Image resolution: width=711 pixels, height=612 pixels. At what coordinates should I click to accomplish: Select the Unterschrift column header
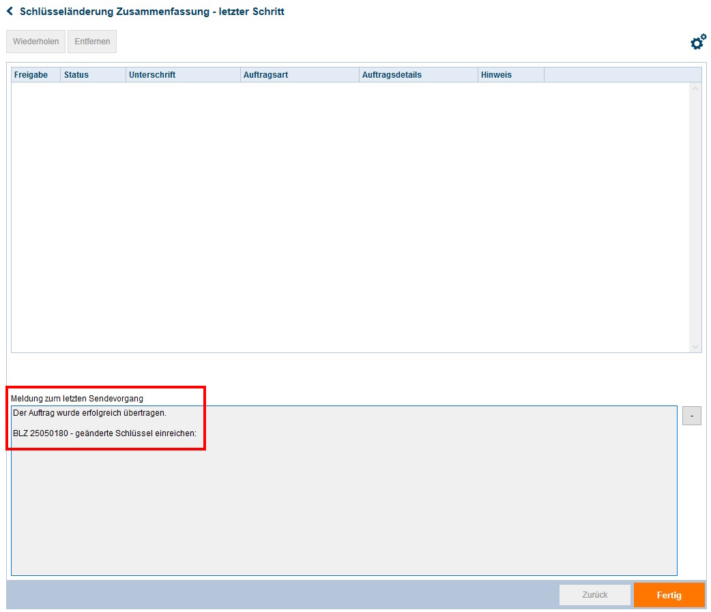[152, 75]
